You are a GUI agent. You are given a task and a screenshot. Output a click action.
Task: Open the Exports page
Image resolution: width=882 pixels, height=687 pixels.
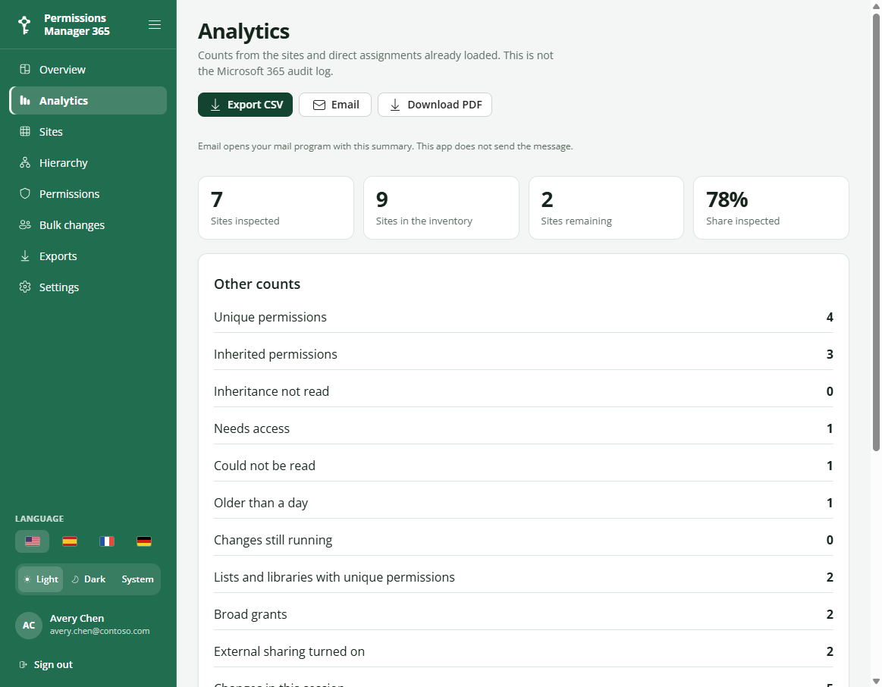click(88, 256)
